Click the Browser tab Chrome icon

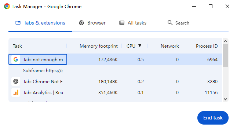point(81,23)
